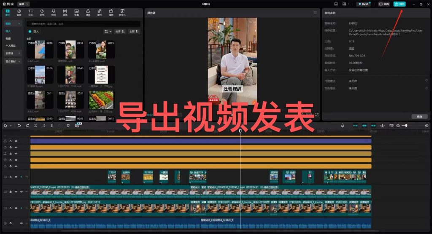Select the pointer selection tool
This screenshot has height=234, width=432.
click(x=5, y=126)
